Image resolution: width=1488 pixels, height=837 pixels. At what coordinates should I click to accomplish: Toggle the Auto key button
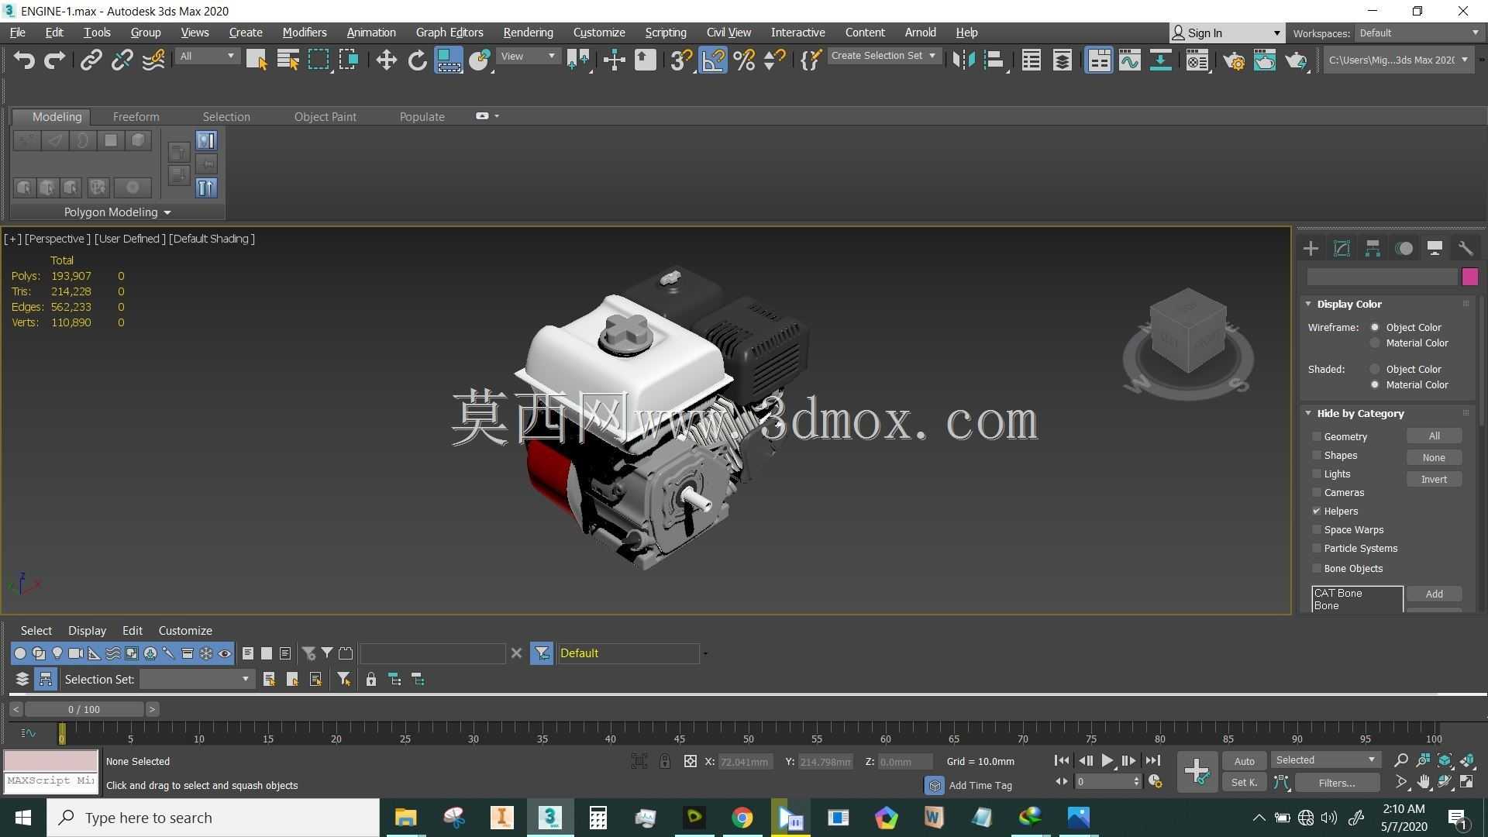1244,761
